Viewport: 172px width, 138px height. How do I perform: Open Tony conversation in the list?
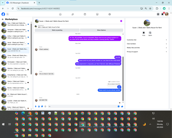click(x=15, y=24)
